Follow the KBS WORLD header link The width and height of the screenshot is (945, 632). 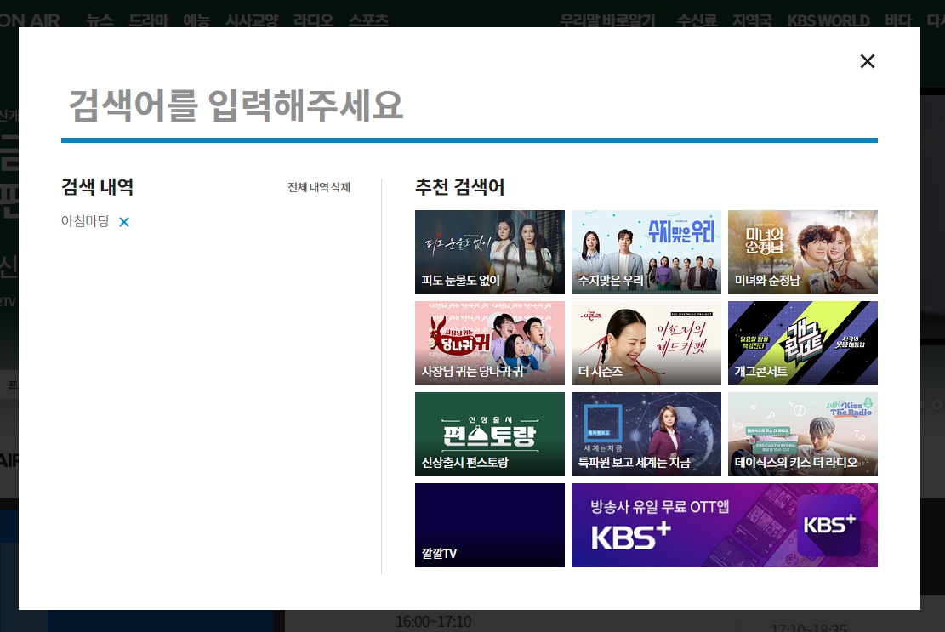(x=828, y=20)
